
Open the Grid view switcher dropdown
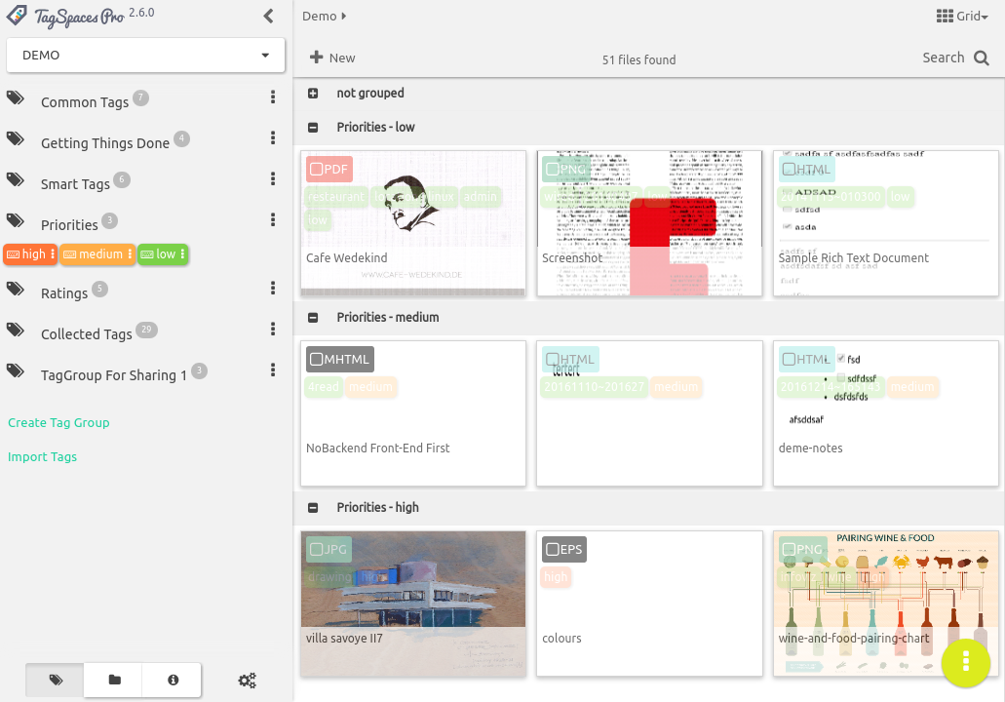pos(962,16)
